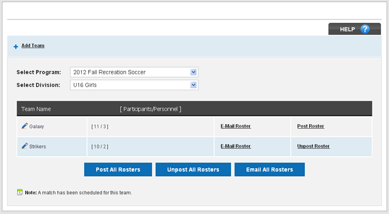Screen dimensions: 389x214
Task: E-Mail Roster for the Galaxy team
Action: [x=236, y=126]
